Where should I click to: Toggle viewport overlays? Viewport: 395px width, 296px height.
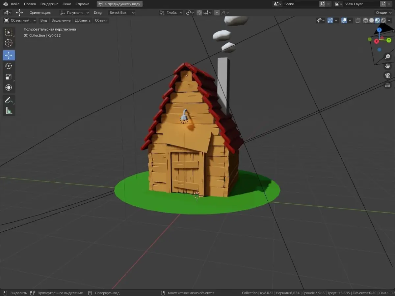pos(344,20)
